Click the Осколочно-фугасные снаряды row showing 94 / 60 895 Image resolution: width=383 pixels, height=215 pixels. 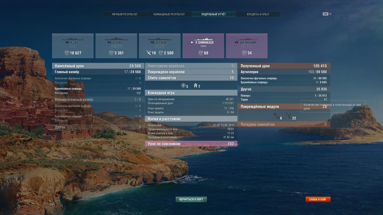pyautogui.click(x=284, y=78)
